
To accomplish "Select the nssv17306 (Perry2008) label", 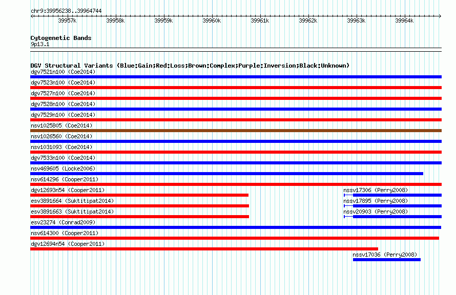I will 376,190.
